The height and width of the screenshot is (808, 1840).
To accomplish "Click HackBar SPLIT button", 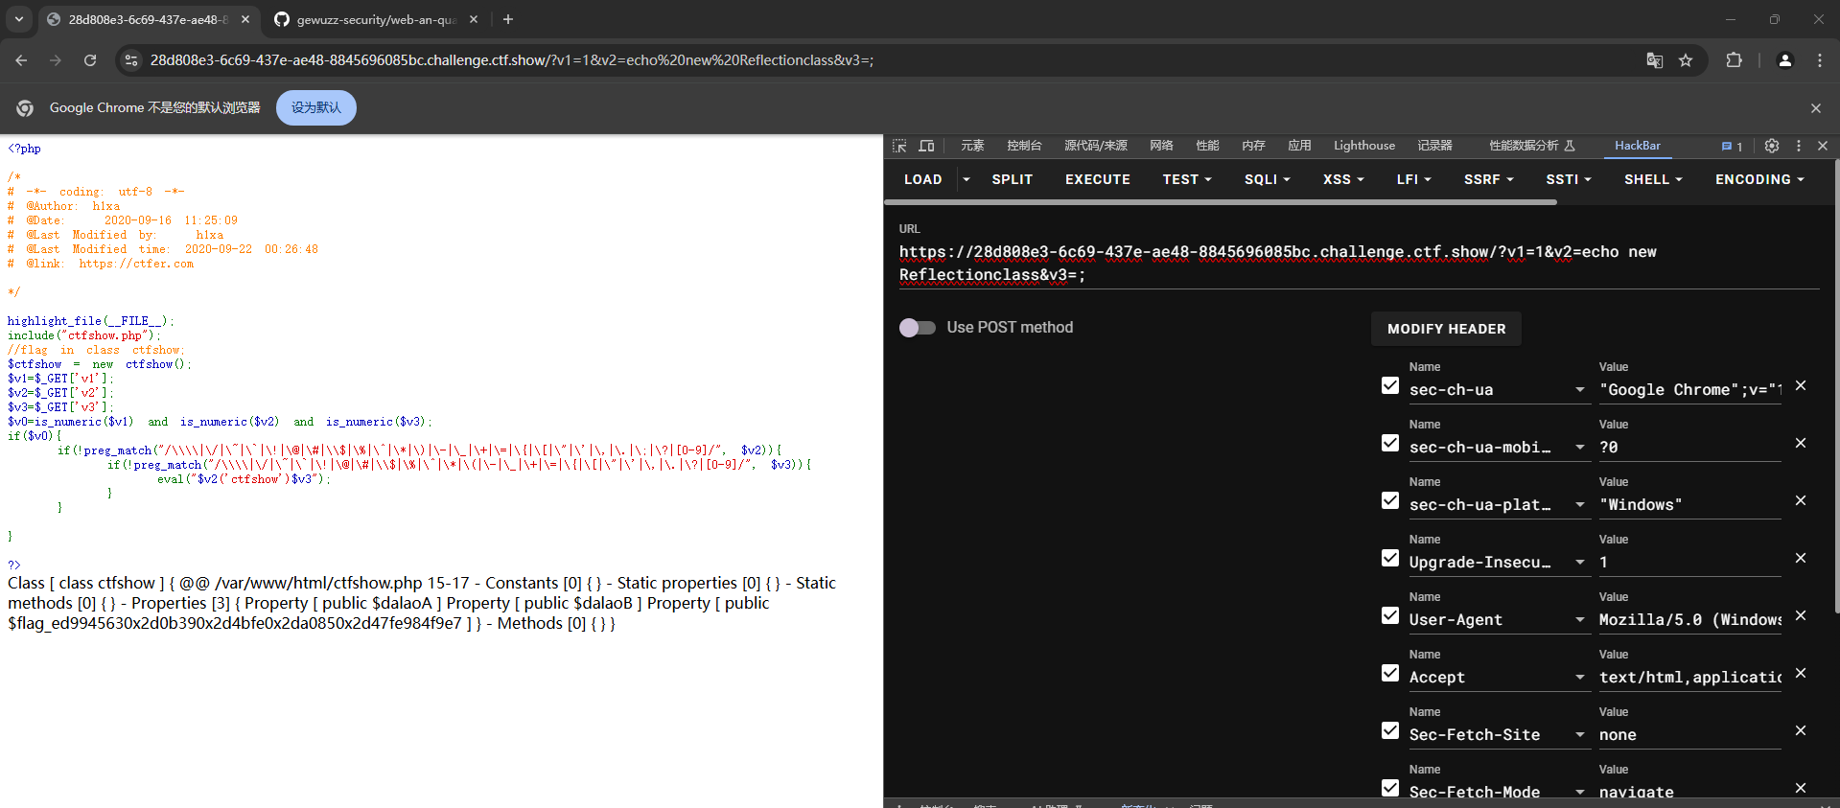I will pyautogui.click(x=1012, y=179).
